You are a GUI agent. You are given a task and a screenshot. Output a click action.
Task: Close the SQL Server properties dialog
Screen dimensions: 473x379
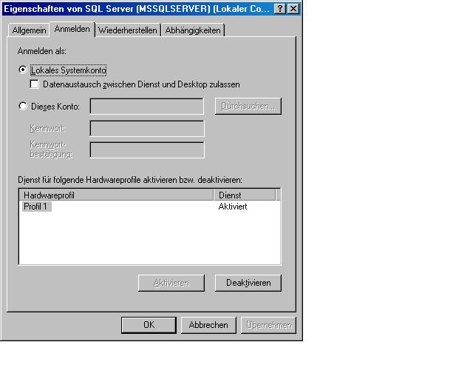point(293,9)
